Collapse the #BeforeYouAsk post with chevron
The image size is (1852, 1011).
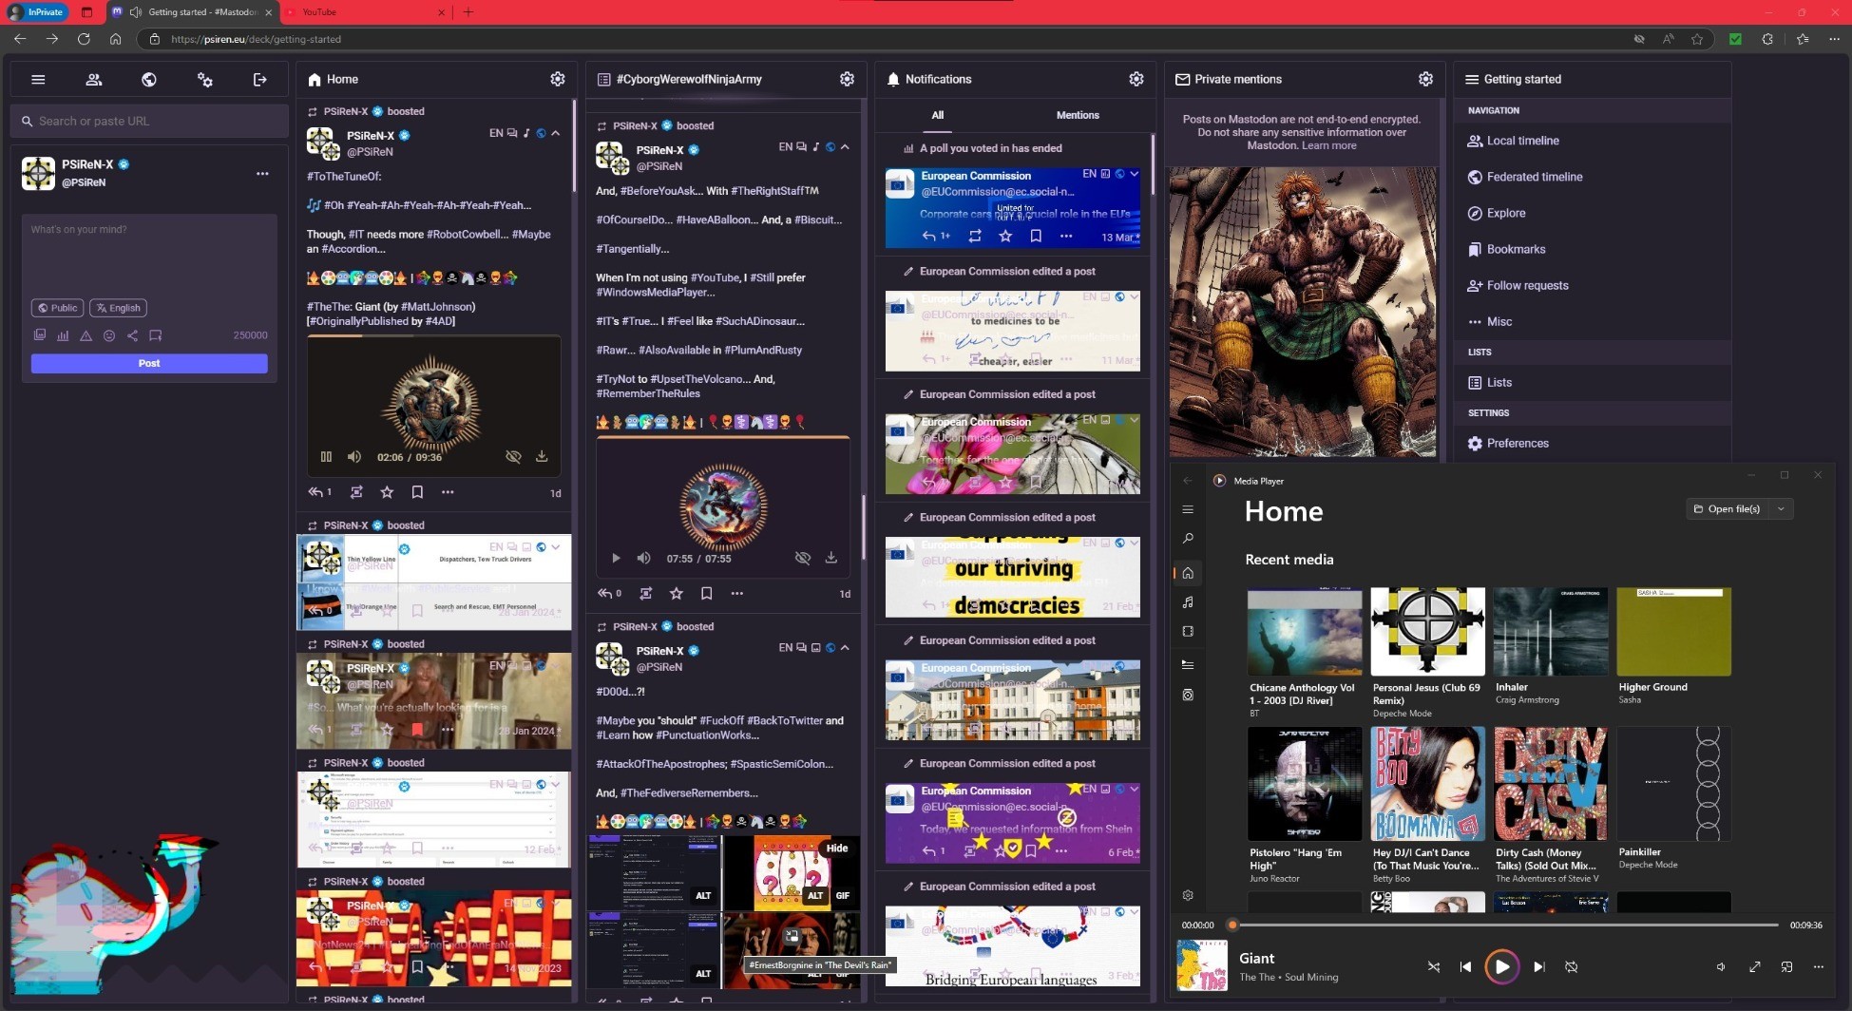coord(845,147)
